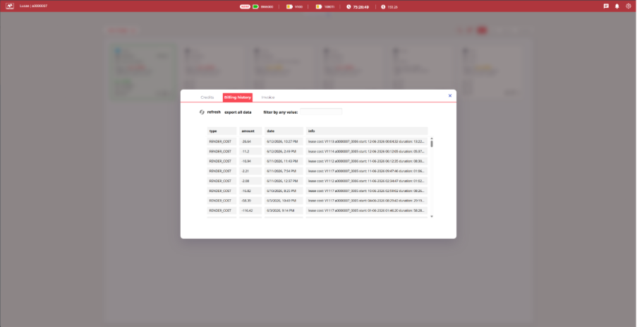This screenshot has height=327, width=637.
Task: Click the date cell 6/11/2026, 12:37 PM
Action: coord(284,181)
